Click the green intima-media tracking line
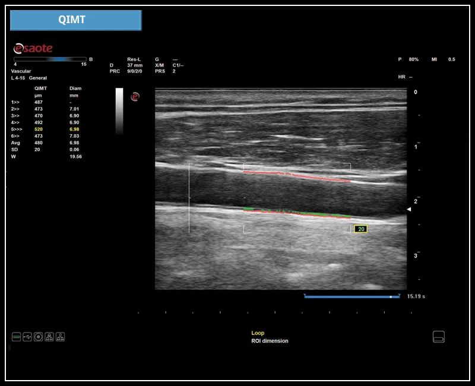The image size is (475, 386). tap(291, 211)
